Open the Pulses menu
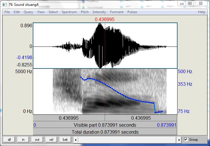 (132, 12)
